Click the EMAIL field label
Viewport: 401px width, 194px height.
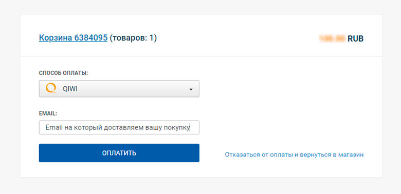[x=48, y=113]
